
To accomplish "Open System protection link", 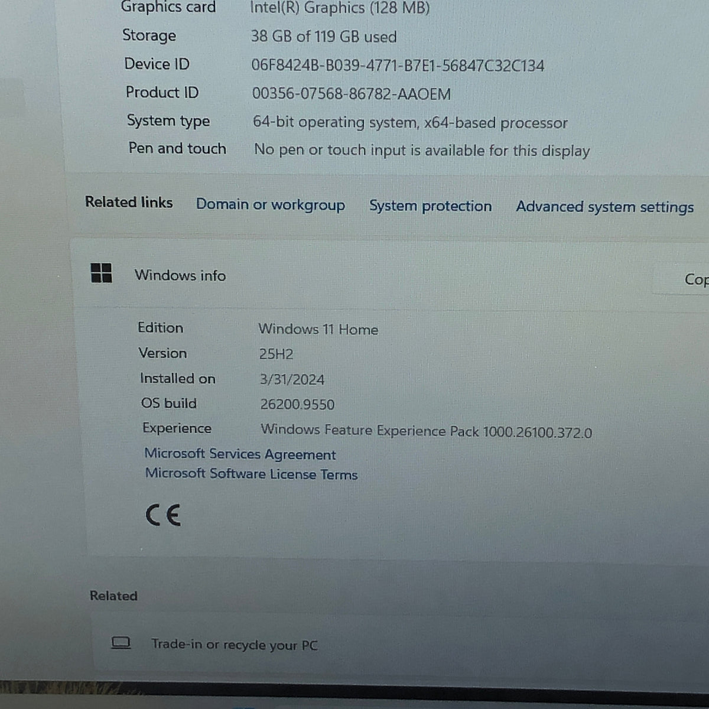I will pos(430,206).
